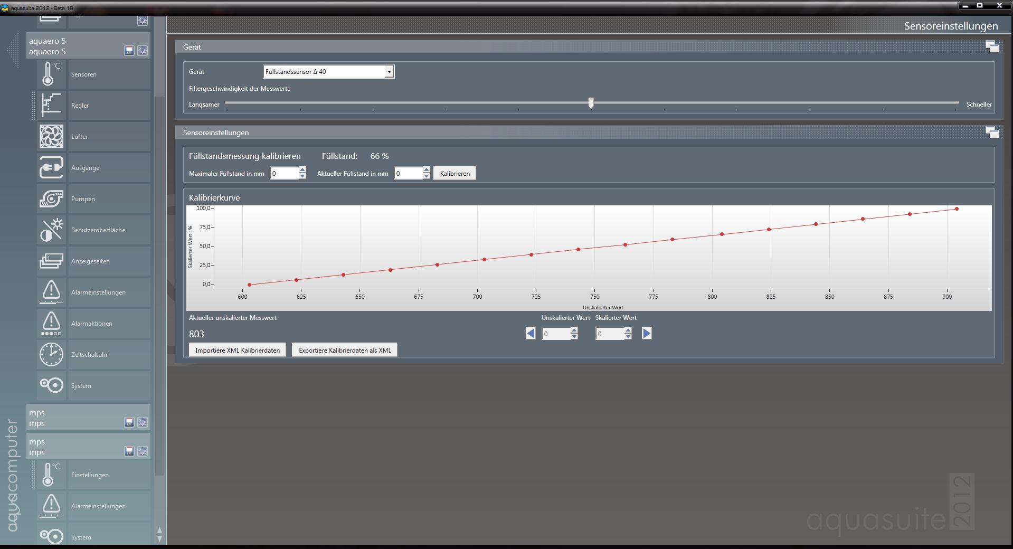Collapse the aquaero 5 device header
Screen dimensions: 1013x549
[x=74, y=46]
